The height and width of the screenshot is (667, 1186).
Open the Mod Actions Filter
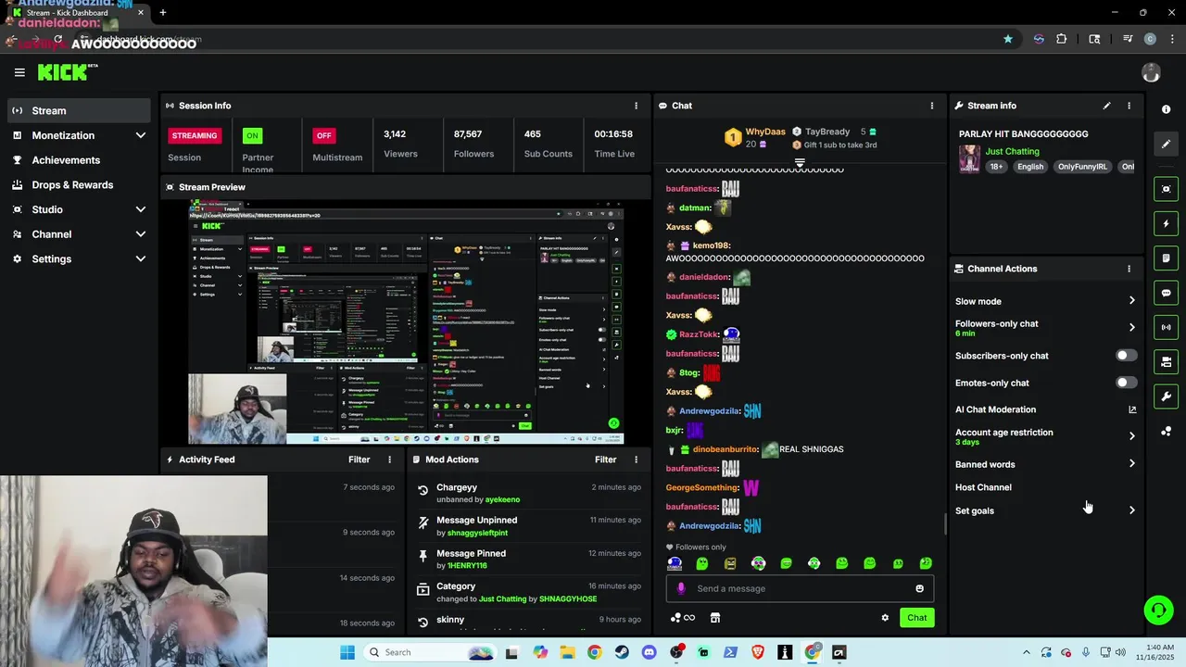coord(606,459)
